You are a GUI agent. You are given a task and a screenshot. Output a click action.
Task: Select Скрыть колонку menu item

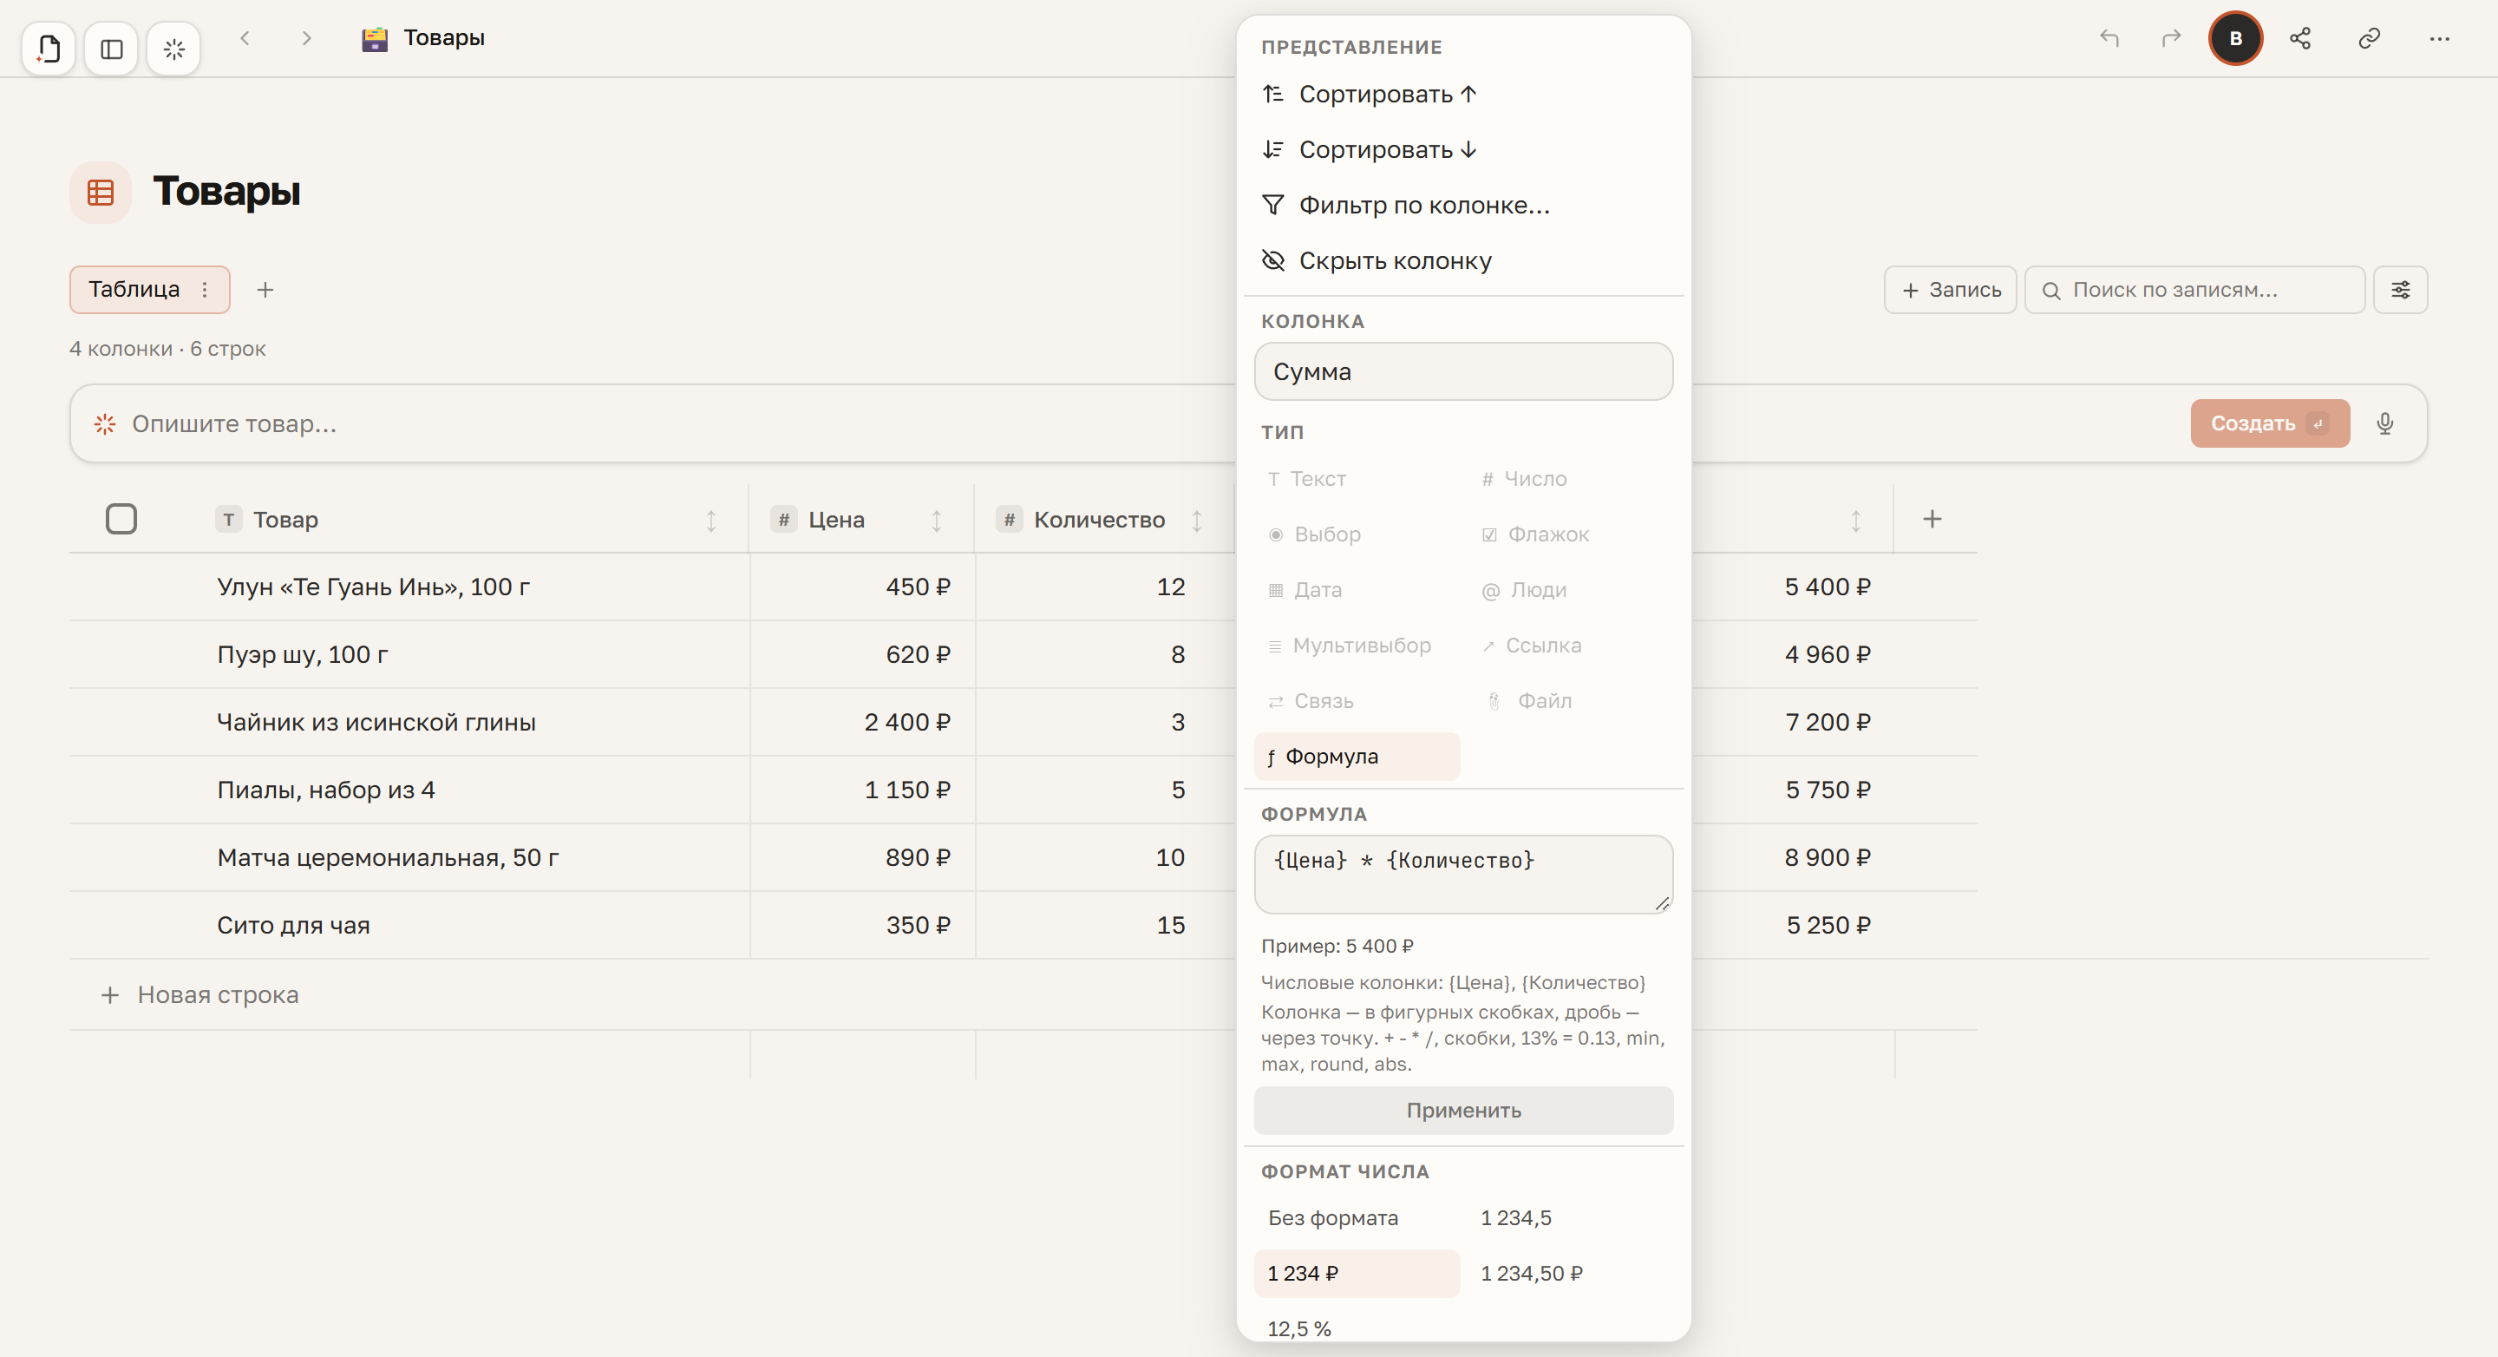pos(1463,260)
